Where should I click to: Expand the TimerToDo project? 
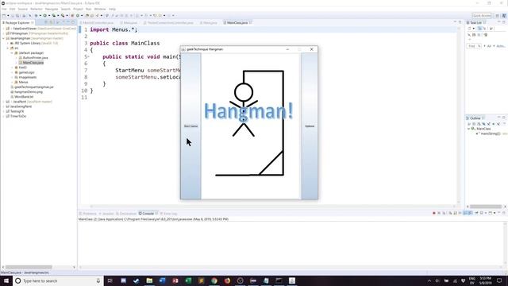3,116
